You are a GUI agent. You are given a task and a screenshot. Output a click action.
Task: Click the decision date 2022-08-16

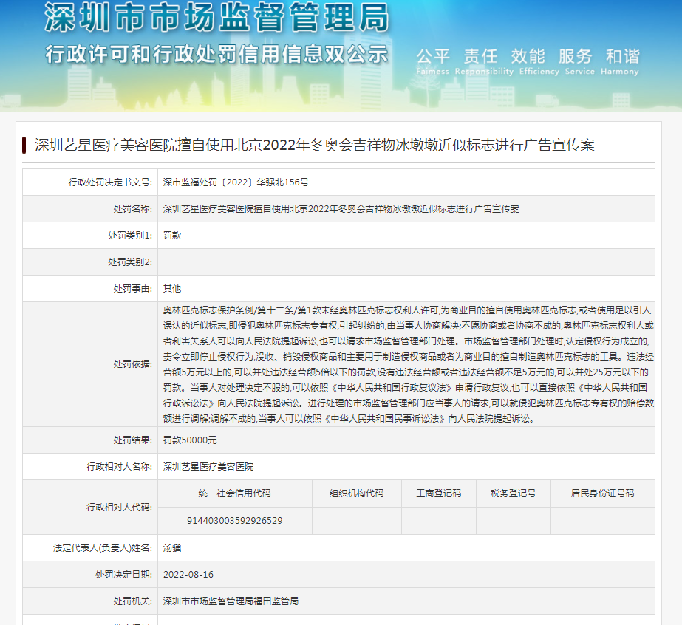click(x=188, y=575)
